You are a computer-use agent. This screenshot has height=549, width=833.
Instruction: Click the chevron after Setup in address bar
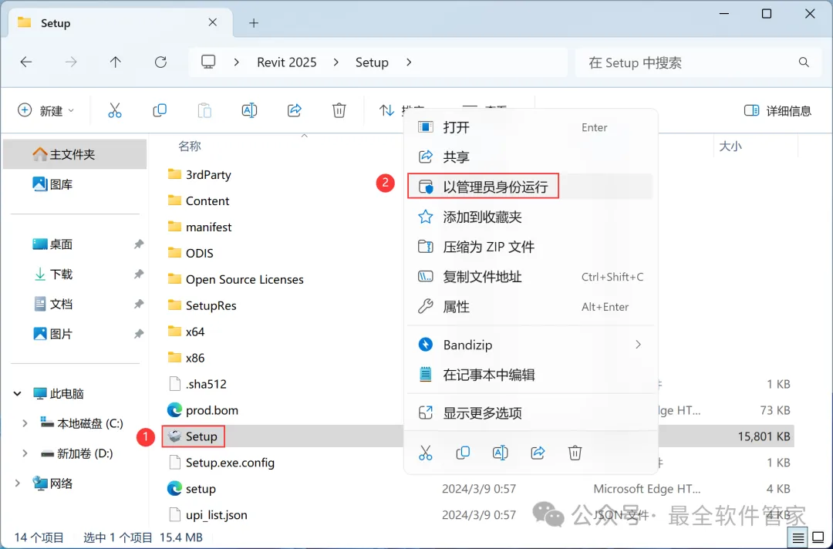tap(409, 62)
